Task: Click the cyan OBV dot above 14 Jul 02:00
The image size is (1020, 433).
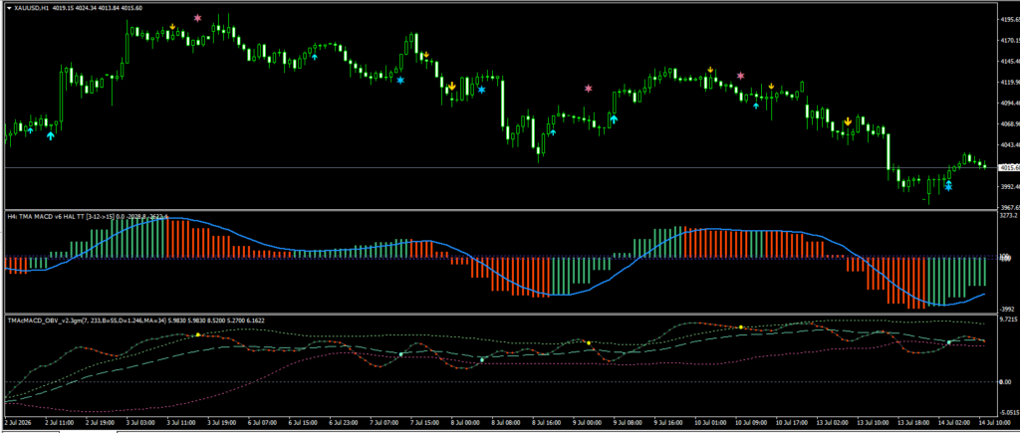Action: (948, 342)
